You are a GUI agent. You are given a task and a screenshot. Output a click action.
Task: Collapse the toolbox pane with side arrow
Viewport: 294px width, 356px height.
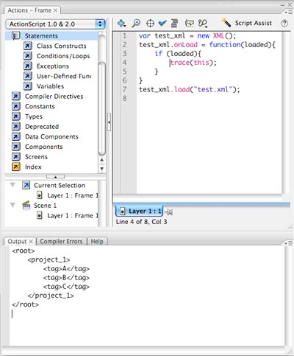pos(109,122)
